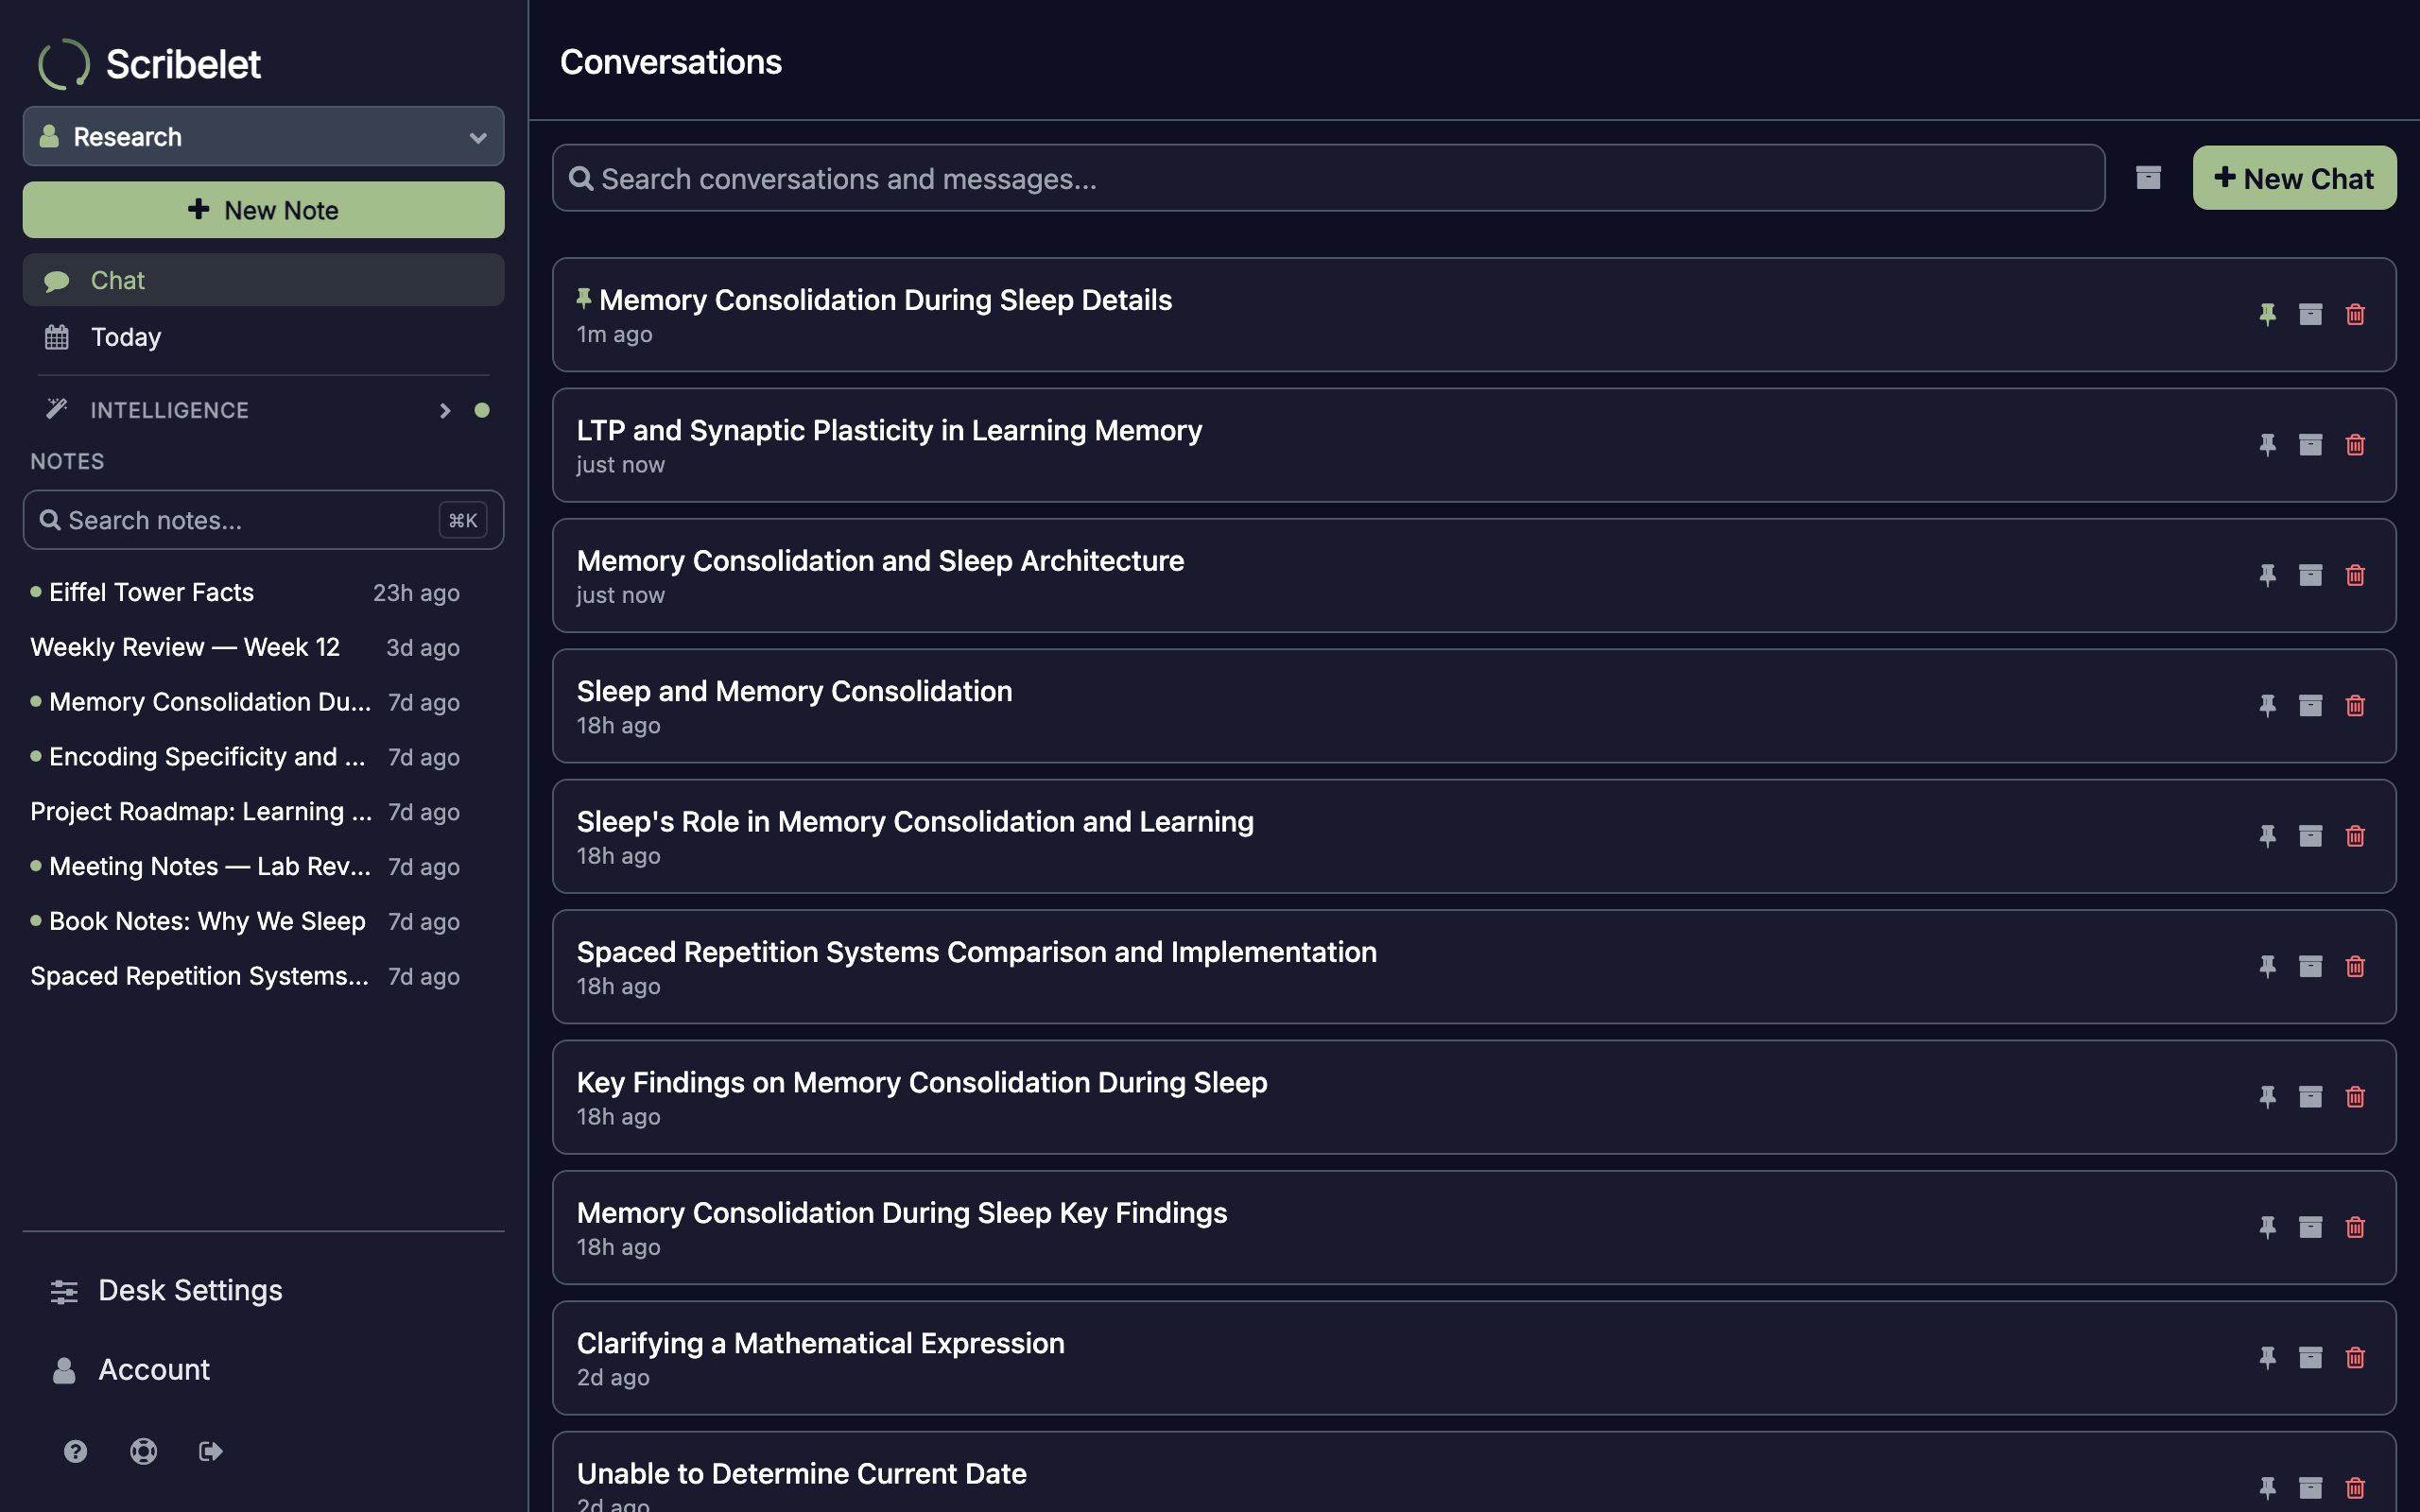Delete Sleep's Role in Memory Consolidation chat
This screenshot has width=2420, height=1512.
pos(2355,836)
